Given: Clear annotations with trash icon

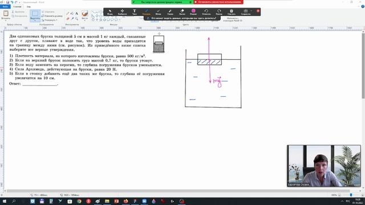Looking at the screenshot, I should 232,12.
